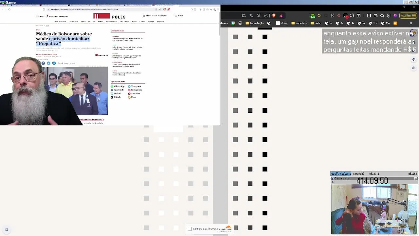
Task: Follow on WhatsApp link
Action: tap(118, 86)
